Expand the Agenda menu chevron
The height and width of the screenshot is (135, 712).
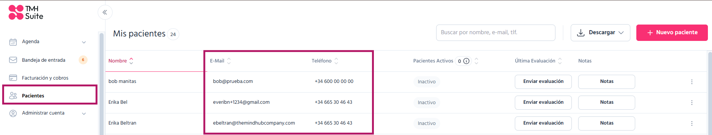pyautogui.click(x=84, y=42)
